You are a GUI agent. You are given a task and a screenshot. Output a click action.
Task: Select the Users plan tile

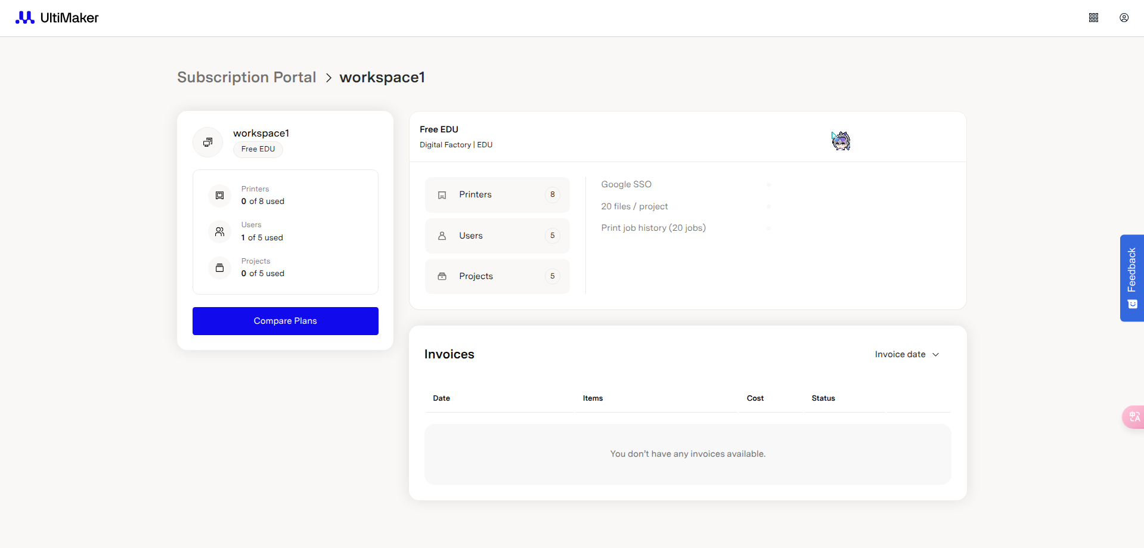click(497, 236)
